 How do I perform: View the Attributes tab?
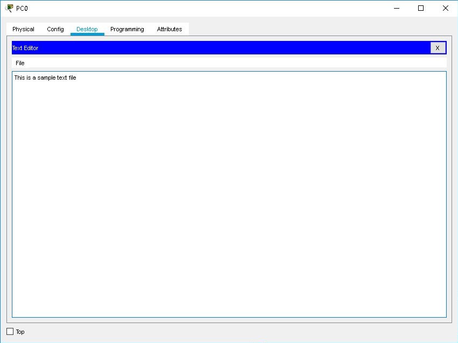click(170, 29)
